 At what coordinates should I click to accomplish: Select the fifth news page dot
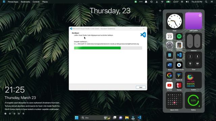tap(23, 114)
